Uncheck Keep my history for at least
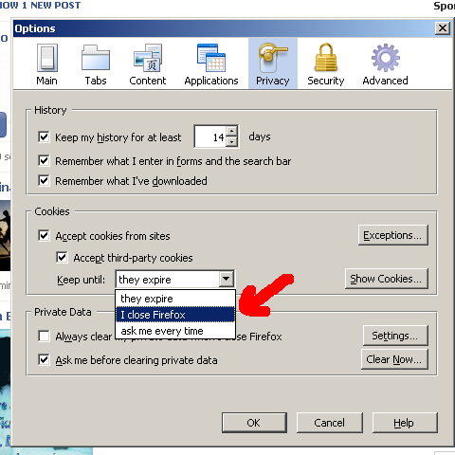 pos(44,137)
